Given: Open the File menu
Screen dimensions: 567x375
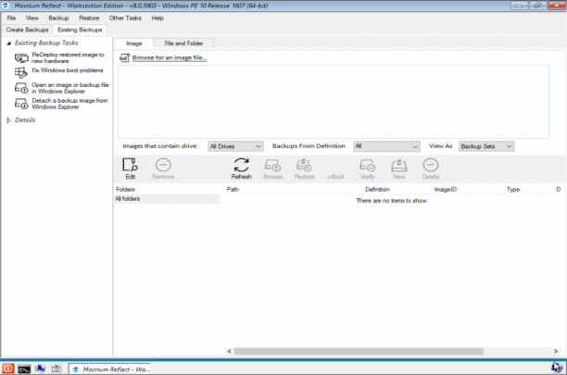Looking at the screenshot, I should click(11, 19).
